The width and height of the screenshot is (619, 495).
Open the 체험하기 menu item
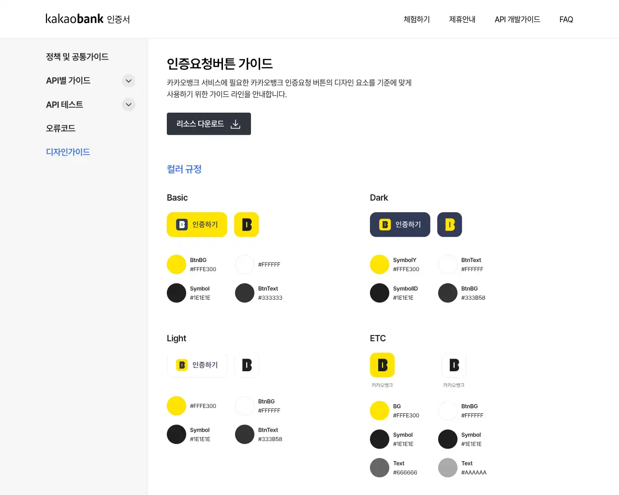(416, 19)
